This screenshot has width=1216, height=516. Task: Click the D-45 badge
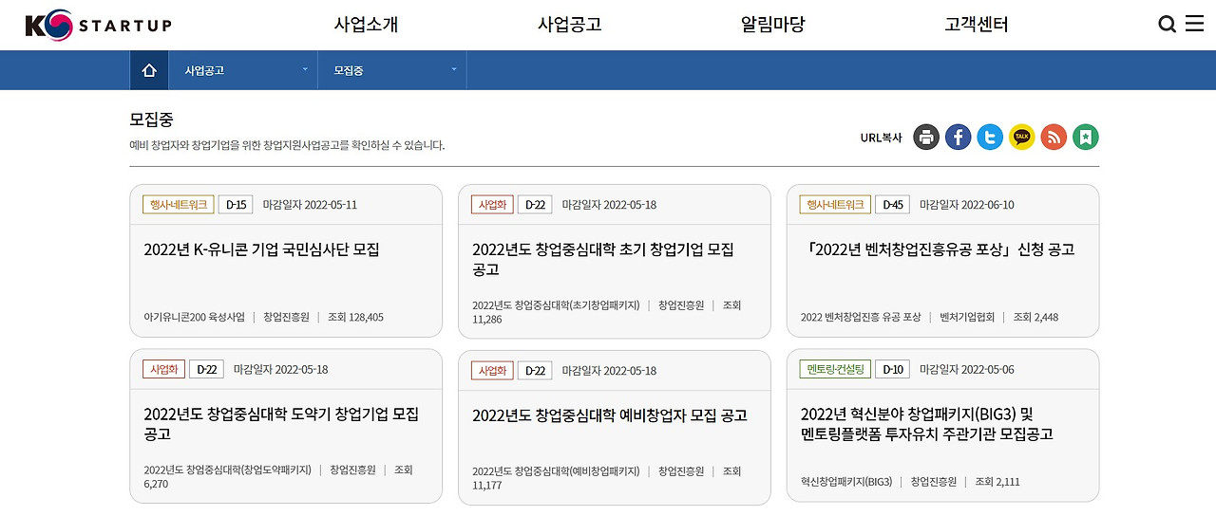892,204
